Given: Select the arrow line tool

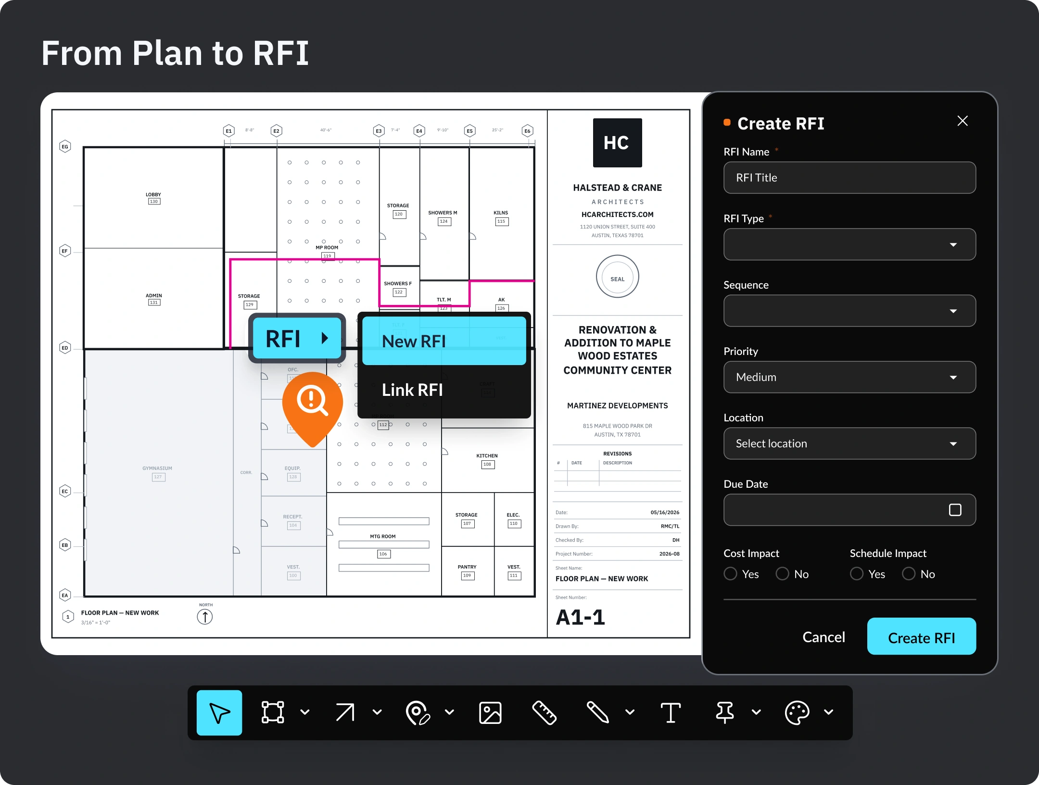Looking at the screenshot, I should click(345, 712).
